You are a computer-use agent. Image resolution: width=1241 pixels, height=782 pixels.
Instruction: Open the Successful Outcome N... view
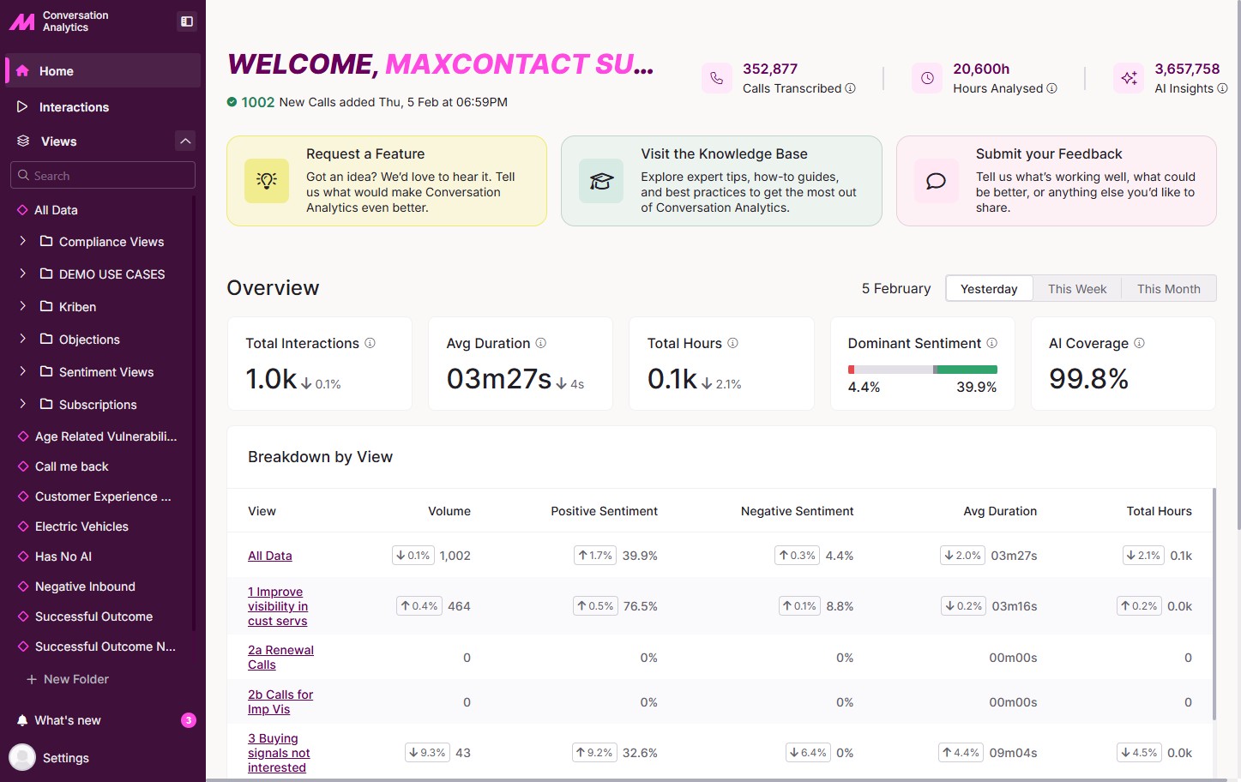pos(105,647)
